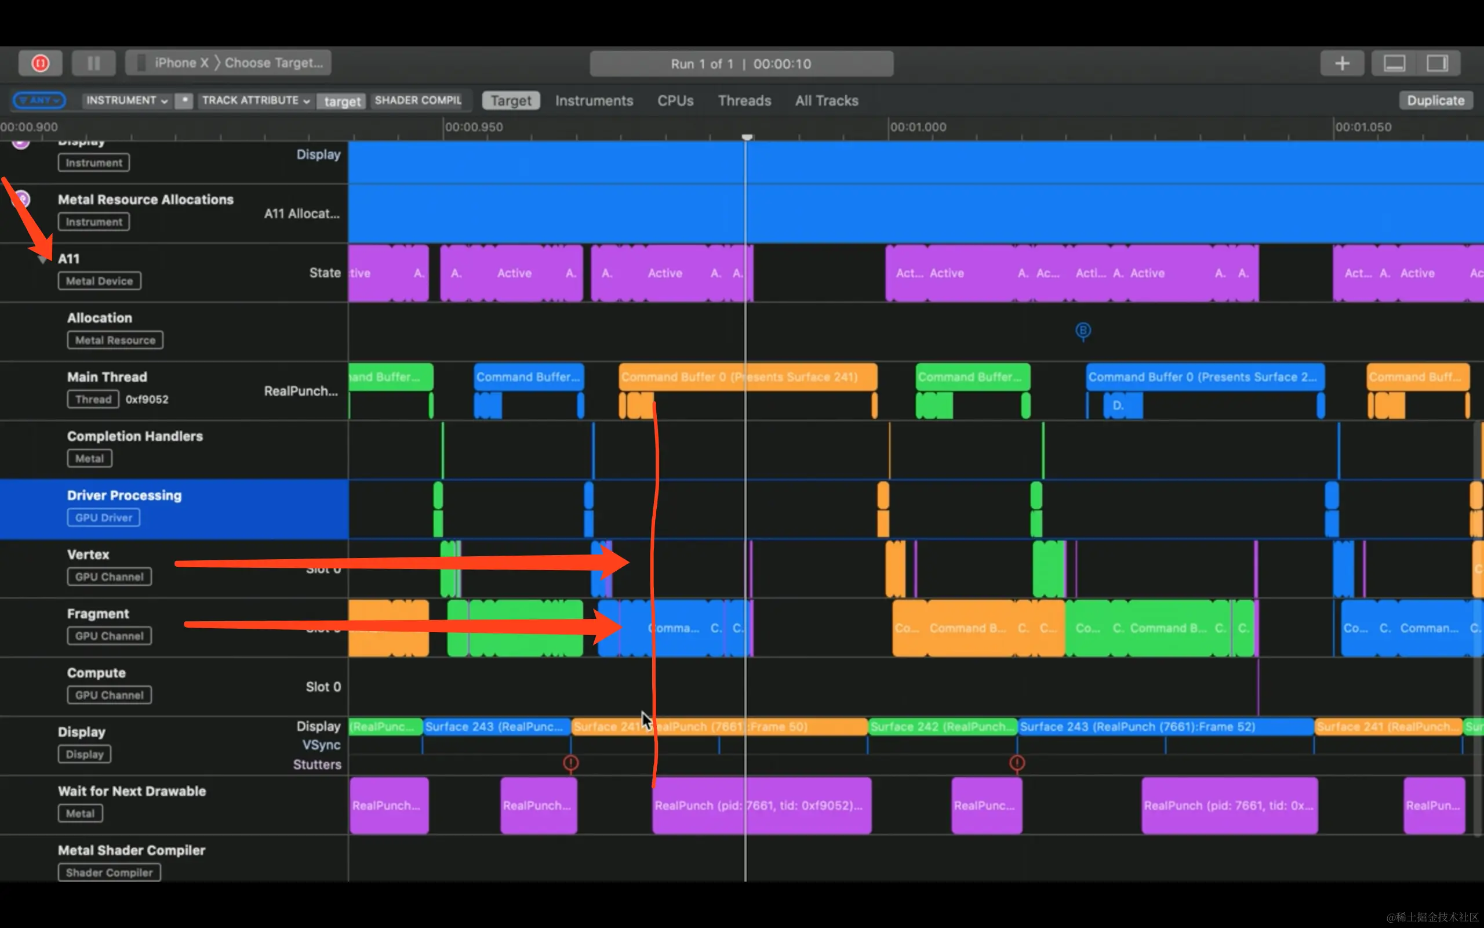
Task: Click the red Record button
Action: click(x=40, y=63)
